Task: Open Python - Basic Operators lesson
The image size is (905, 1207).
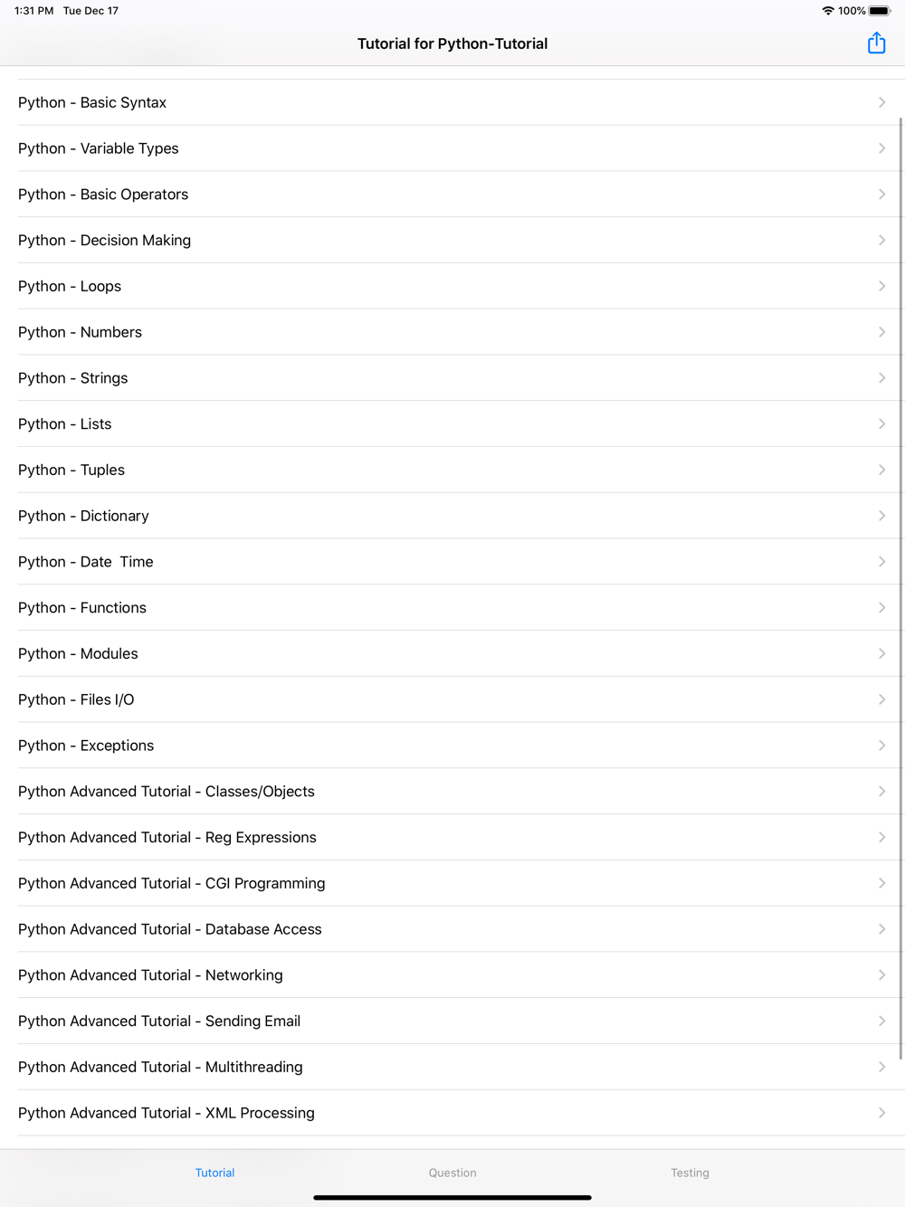Action: point(452,195)
